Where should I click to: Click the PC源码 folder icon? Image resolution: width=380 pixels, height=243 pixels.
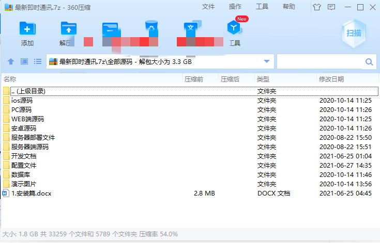pyautogui.click(x=6, y=109)
